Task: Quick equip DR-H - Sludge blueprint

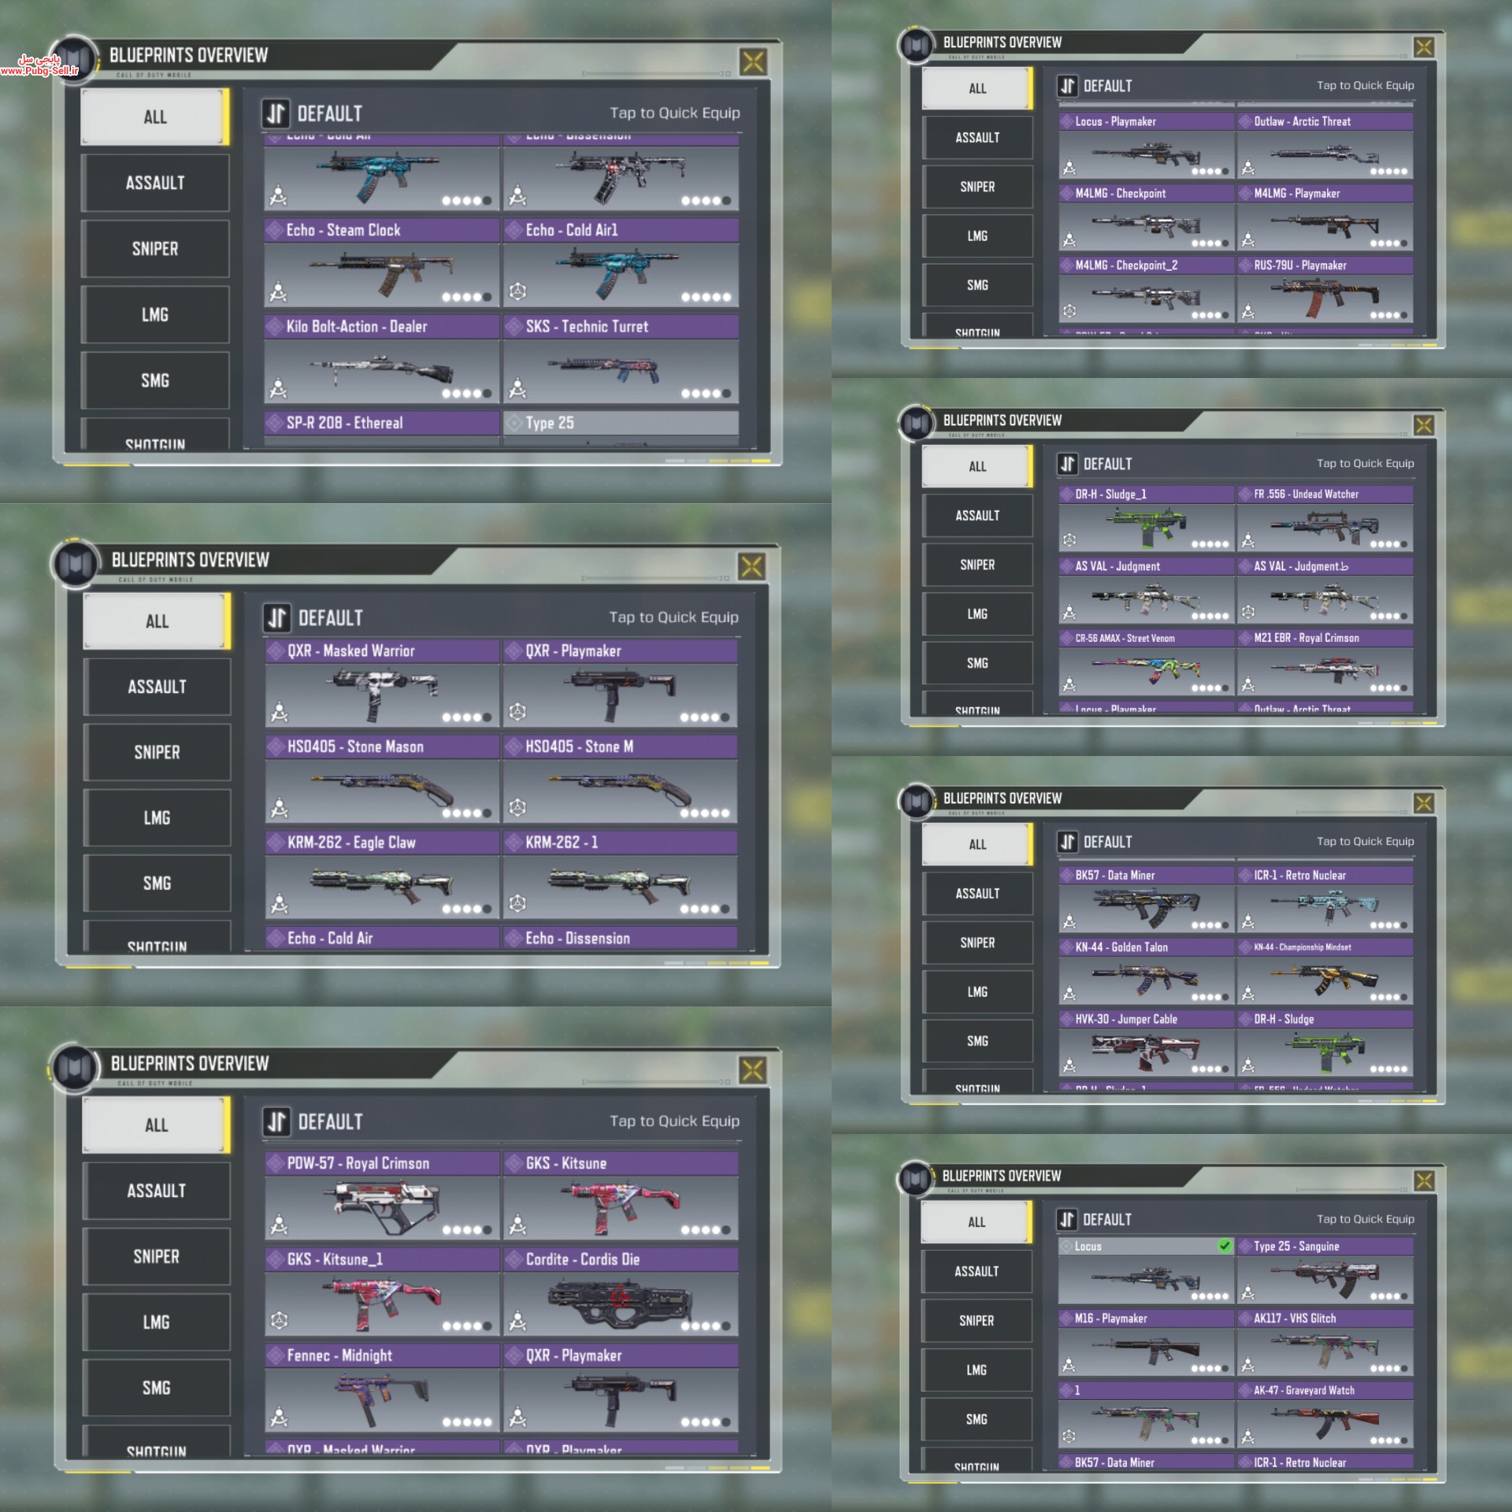Action: click(x=1325, y=1043)
